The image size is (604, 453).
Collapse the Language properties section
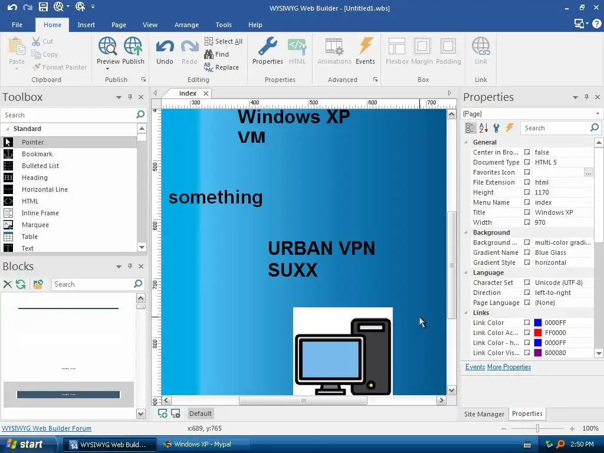click(466, 273)
